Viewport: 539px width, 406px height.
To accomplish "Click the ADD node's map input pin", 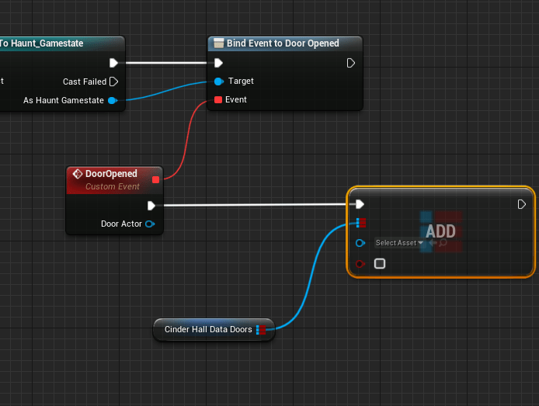I will point(360,224).
